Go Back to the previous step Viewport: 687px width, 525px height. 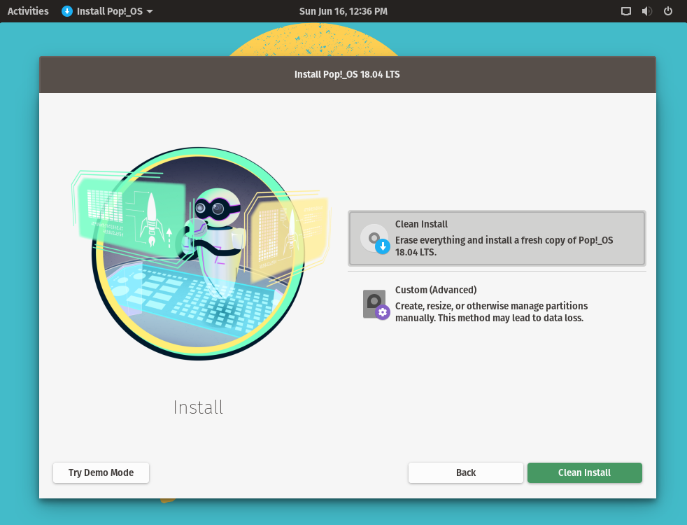click(466, 473)
